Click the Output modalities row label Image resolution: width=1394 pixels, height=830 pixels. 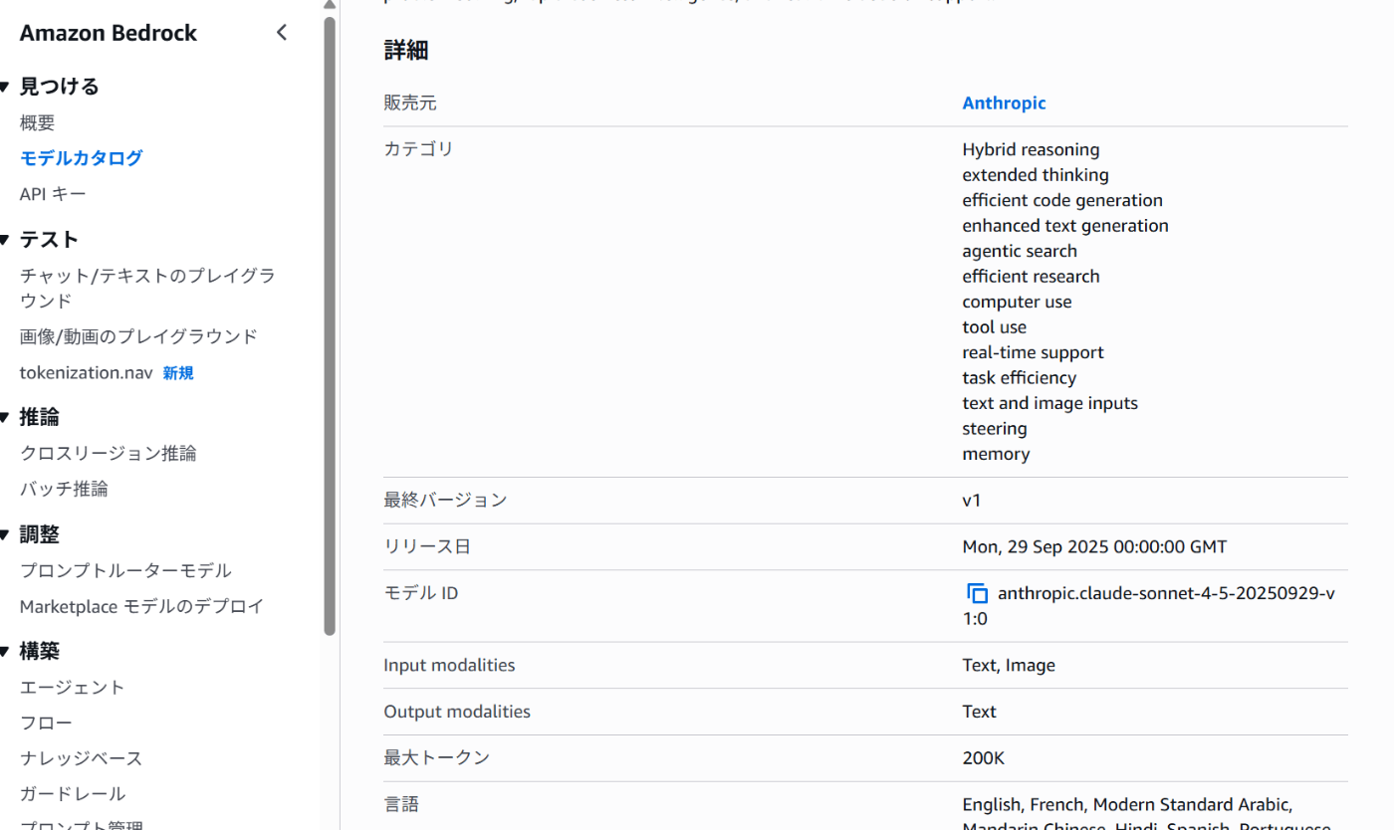click(457, 713)
